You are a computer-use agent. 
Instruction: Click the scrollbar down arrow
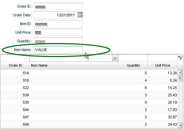pyautogui.click(x=180, y=125)
